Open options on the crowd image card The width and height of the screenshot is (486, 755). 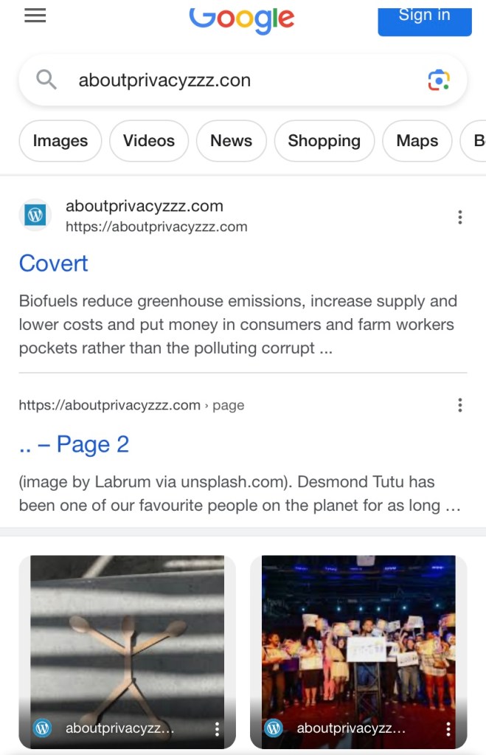click(448, 729)
